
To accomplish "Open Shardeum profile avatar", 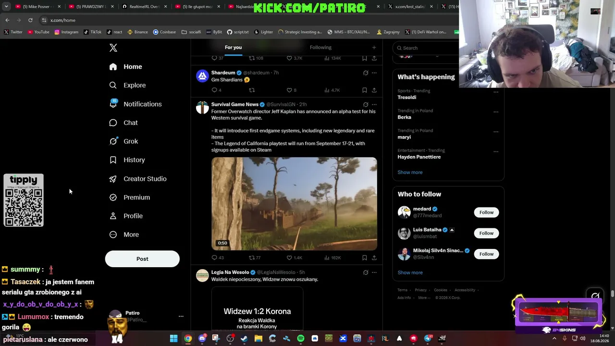I will (202, 76).
